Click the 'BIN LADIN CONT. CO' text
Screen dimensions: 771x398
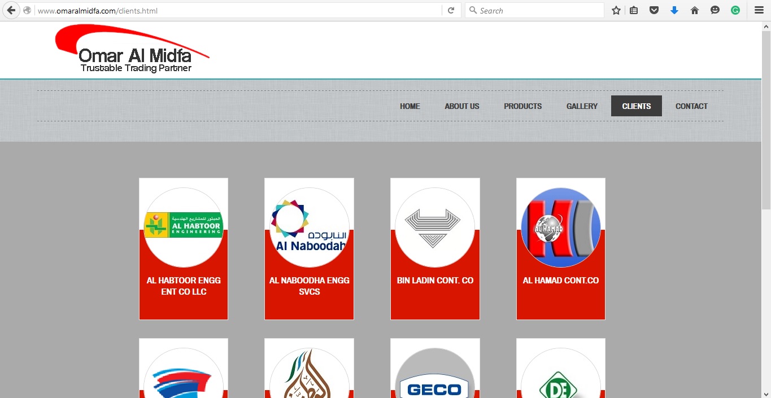(x=435, y=281)
